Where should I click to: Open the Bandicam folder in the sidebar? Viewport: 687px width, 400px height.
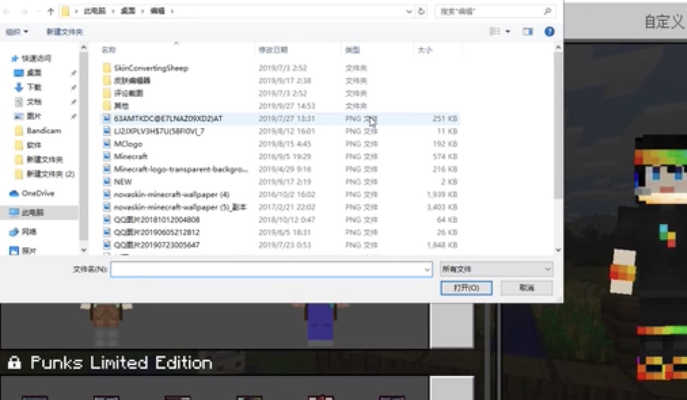43,131
